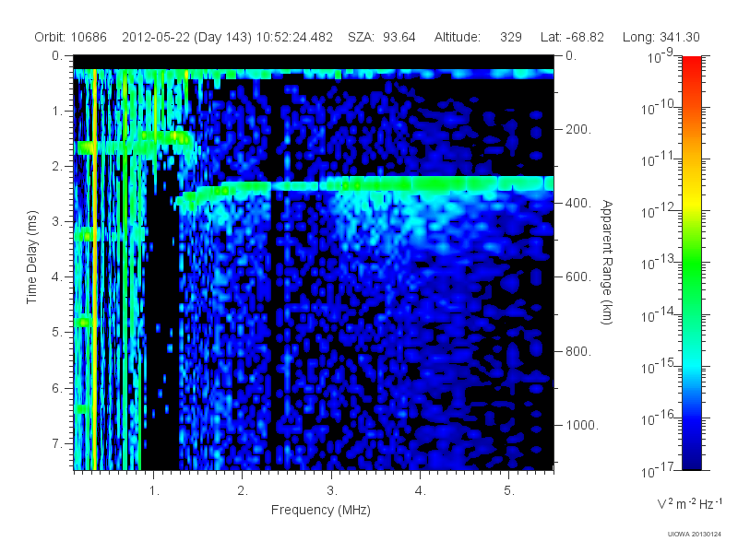Click the time '10:52:24.482' text
This screenshot has height=553, width=738.
pos(294,37)
